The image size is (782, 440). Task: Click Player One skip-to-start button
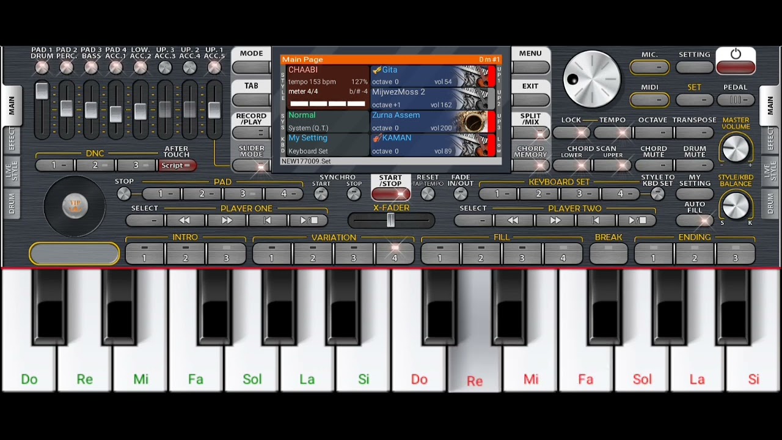point(268,221)
